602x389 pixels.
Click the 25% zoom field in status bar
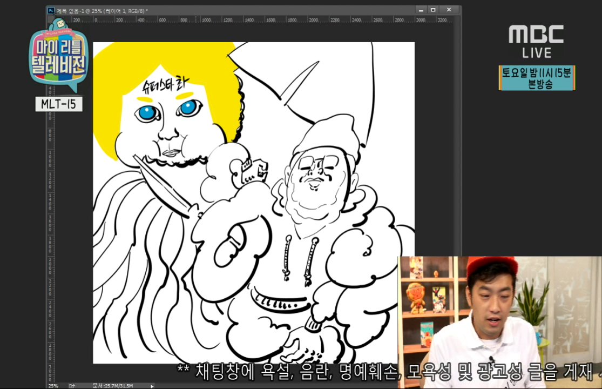(x=53, y=386)
